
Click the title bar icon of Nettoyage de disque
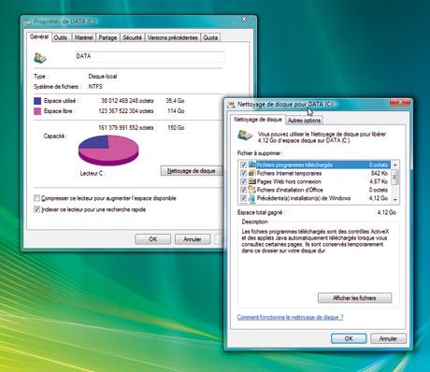(x=231, y=105)
